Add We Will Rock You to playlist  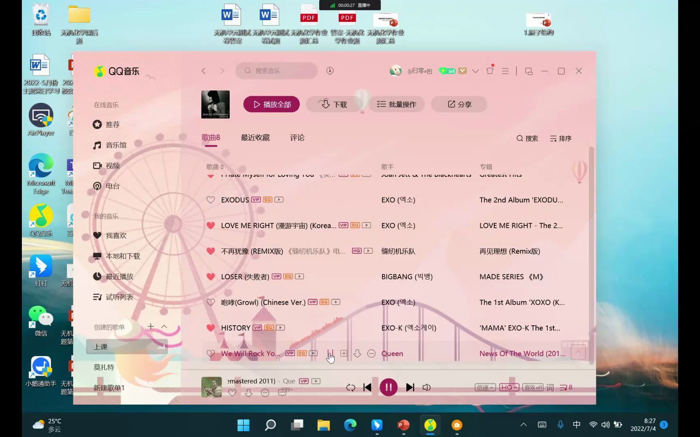coord(344,354)
